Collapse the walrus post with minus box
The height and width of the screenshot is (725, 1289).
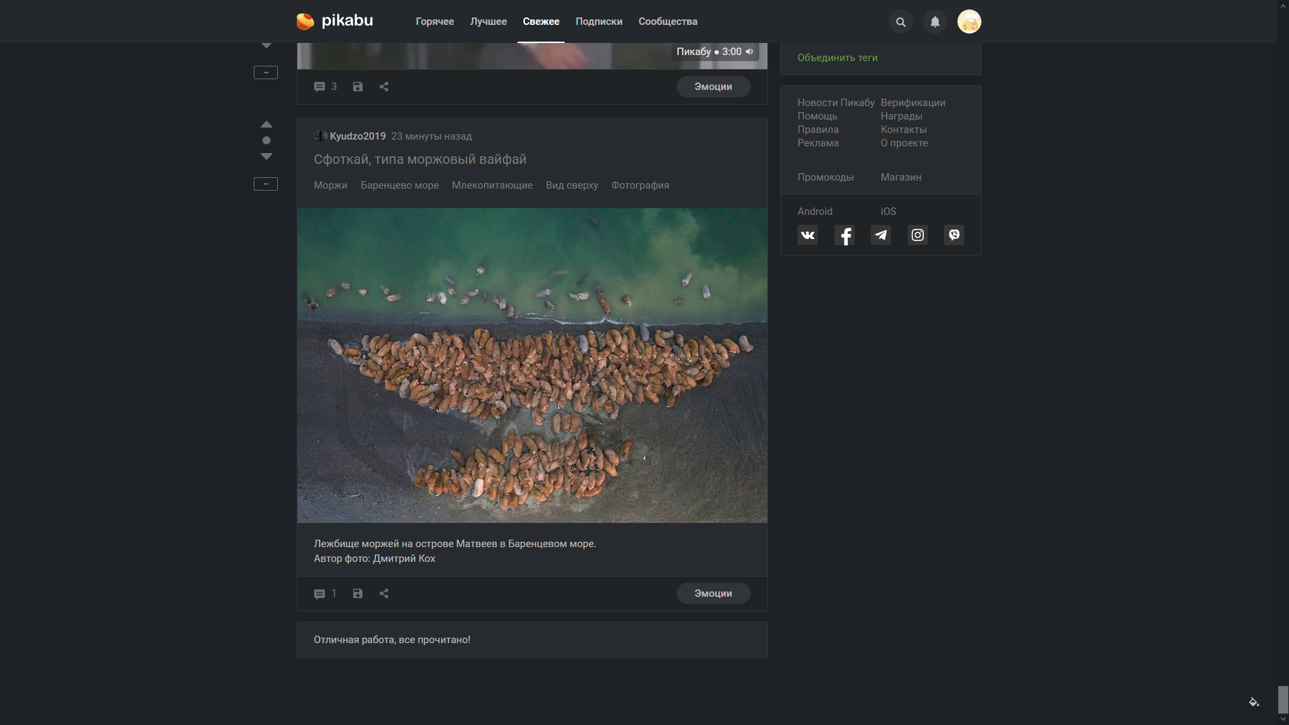pos(266,184)
